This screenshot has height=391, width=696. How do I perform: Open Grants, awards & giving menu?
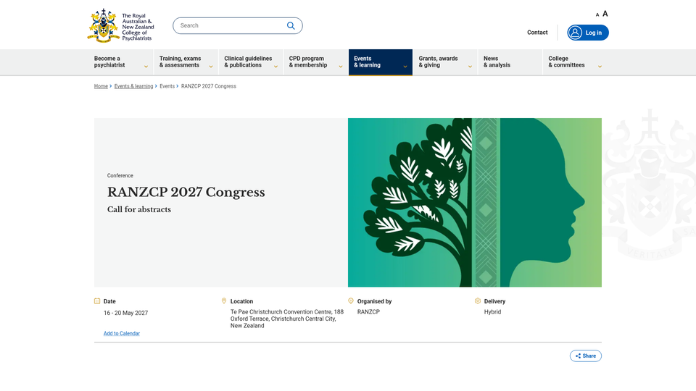(445, 62)
